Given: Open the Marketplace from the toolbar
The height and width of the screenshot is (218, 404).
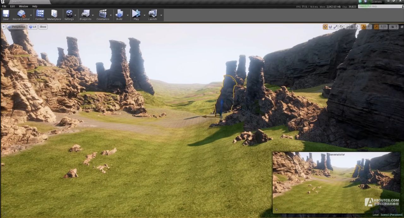Looking at the screenshot, I should [54, 15].
